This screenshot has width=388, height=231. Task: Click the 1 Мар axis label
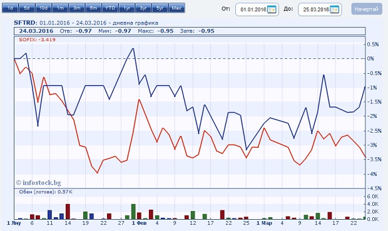(264, 223)
